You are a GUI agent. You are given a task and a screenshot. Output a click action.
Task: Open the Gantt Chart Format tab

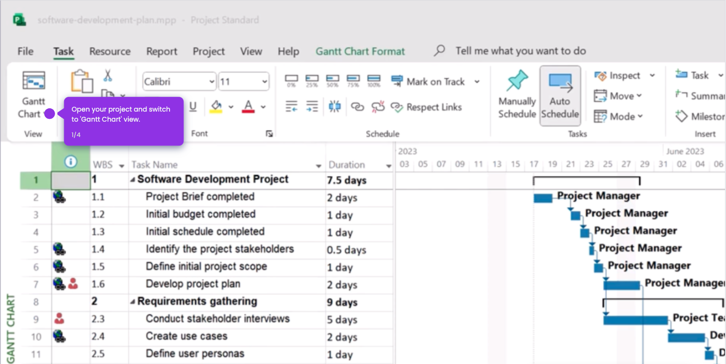click(x=360, y=51)
